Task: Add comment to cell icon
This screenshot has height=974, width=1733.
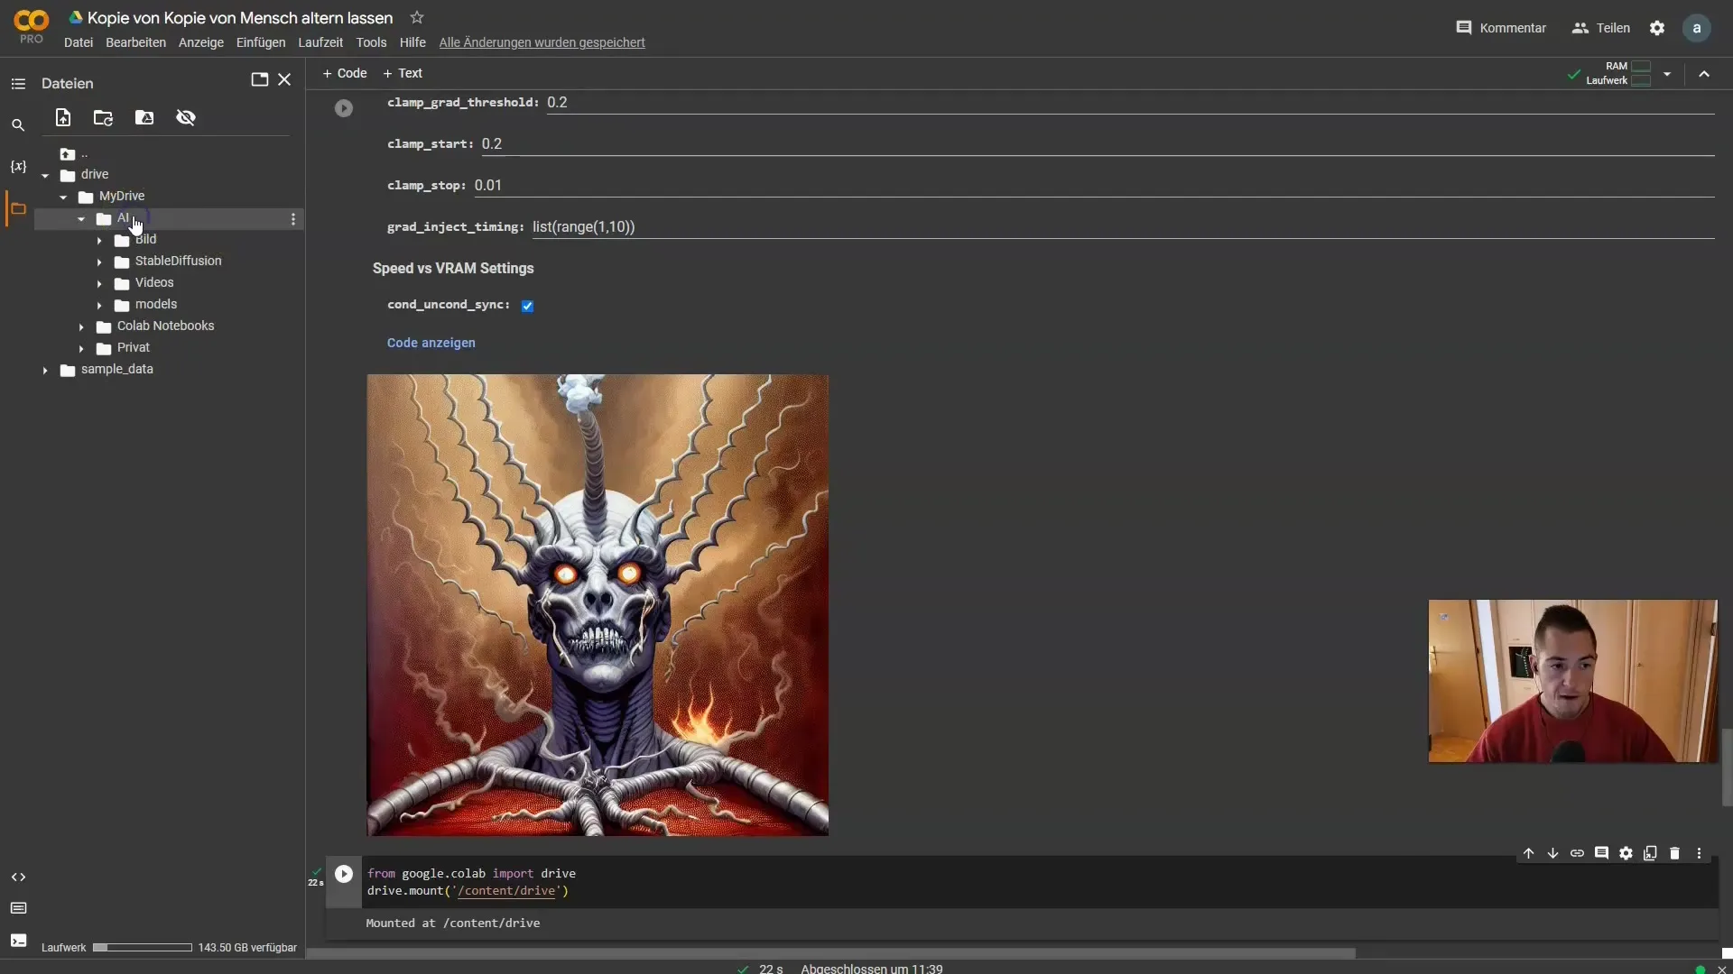Action: click(1601, 853)
